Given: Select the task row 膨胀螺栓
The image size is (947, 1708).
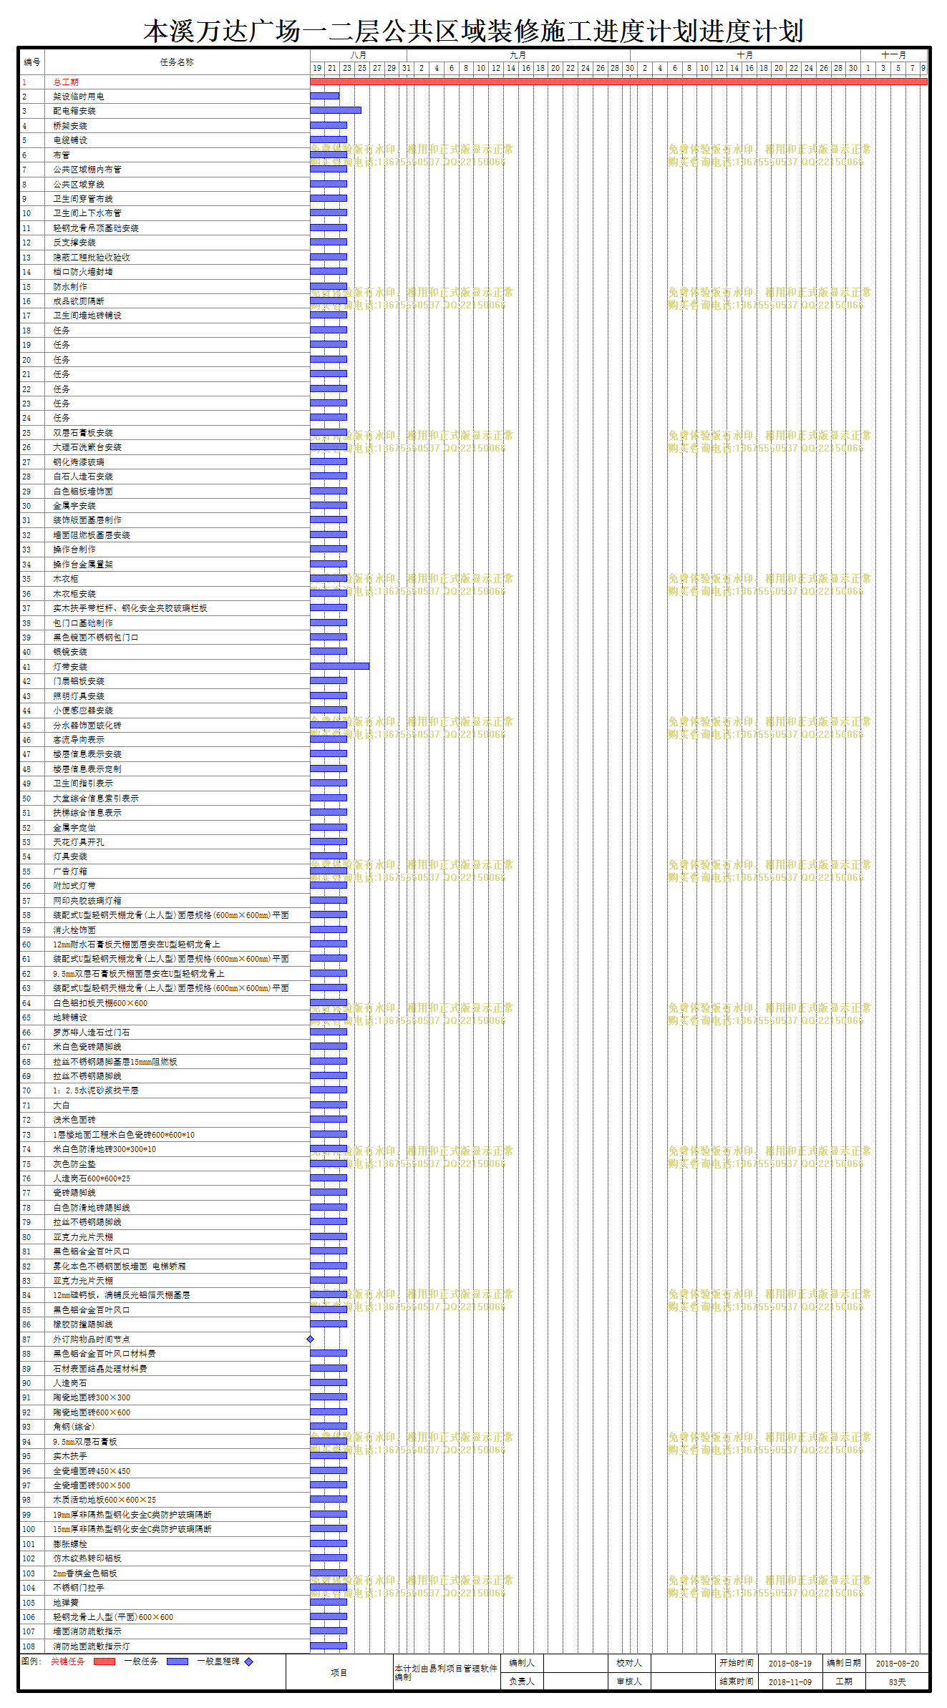Looking at the screenshot, I should (x=164, y=1544).
